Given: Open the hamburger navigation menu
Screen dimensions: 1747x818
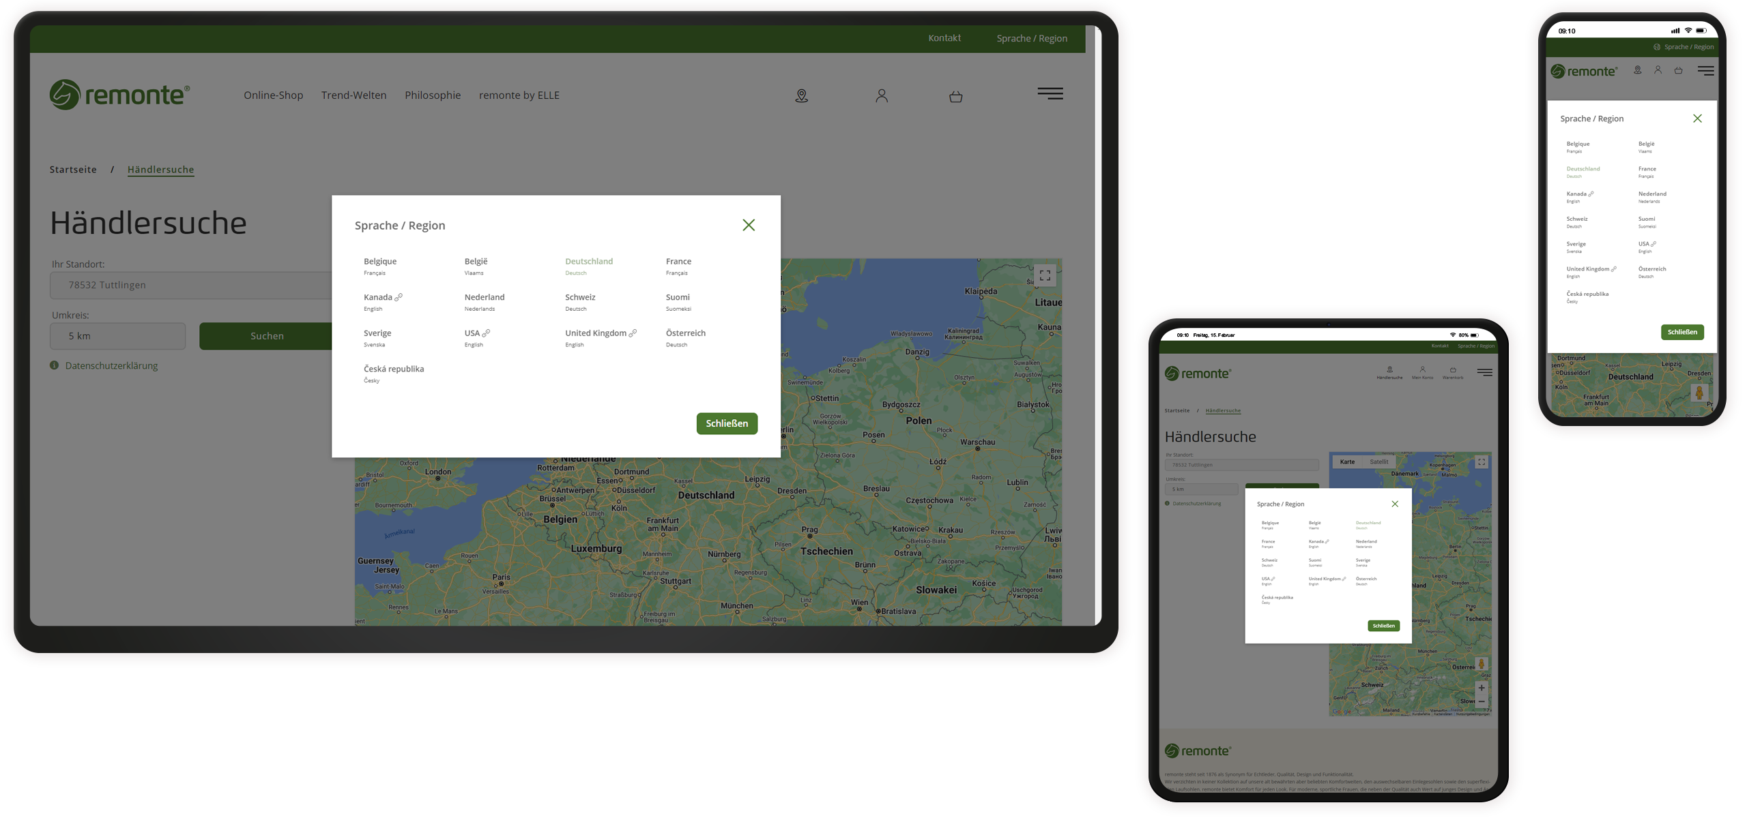Looking at the screenshot, I should coord(1050,93).
